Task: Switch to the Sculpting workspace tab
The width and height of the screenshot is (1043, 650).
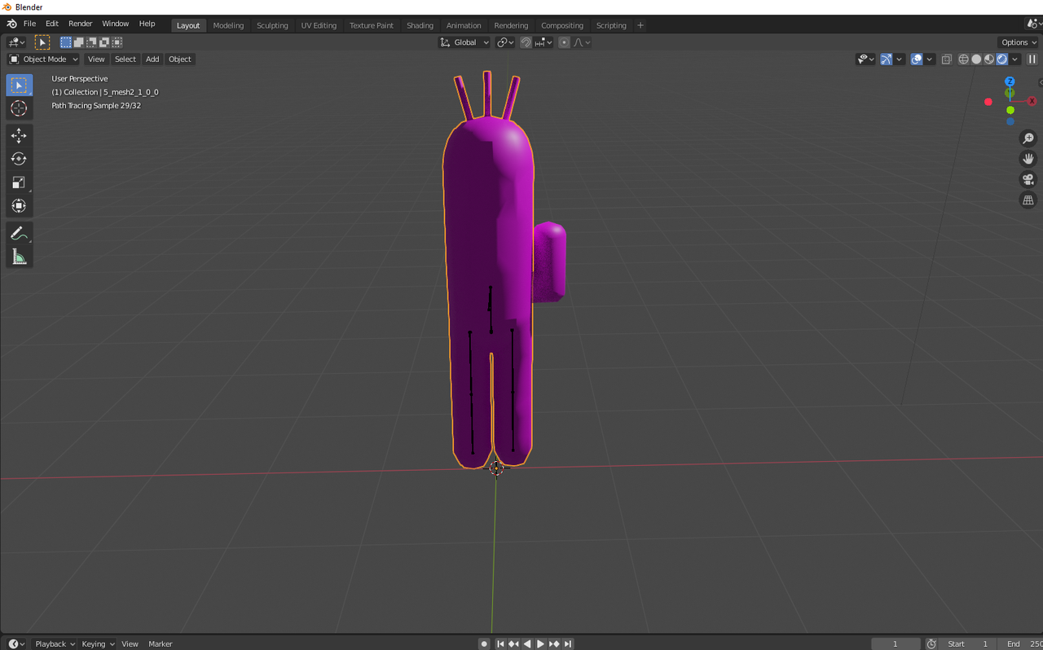Action: click(x=272, y=25)
